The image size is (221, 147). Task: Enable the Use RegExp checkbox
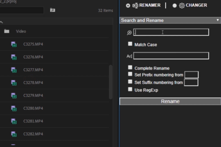[130, 89]
